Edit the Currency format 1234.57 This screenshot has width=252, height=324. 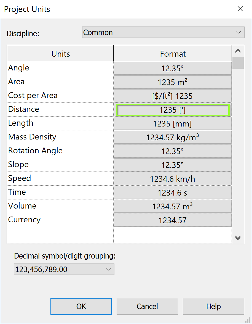coord(173,220)
